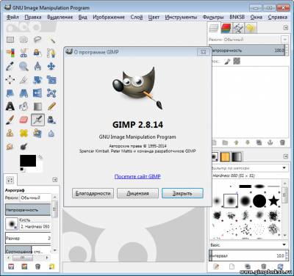Select the Heal tool

coord(24,134)
